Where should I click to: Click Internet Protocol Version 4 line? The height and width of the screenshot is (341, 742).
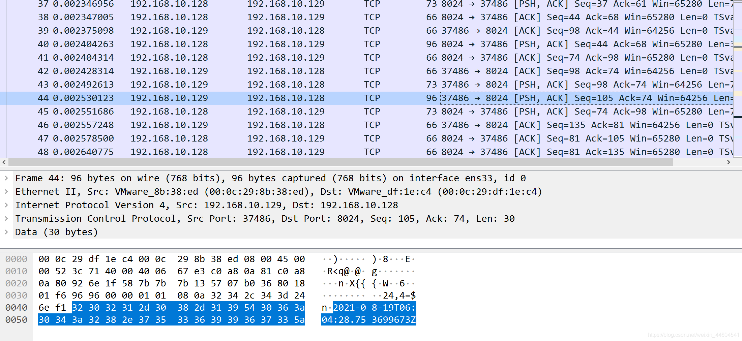tap(207, 205)
